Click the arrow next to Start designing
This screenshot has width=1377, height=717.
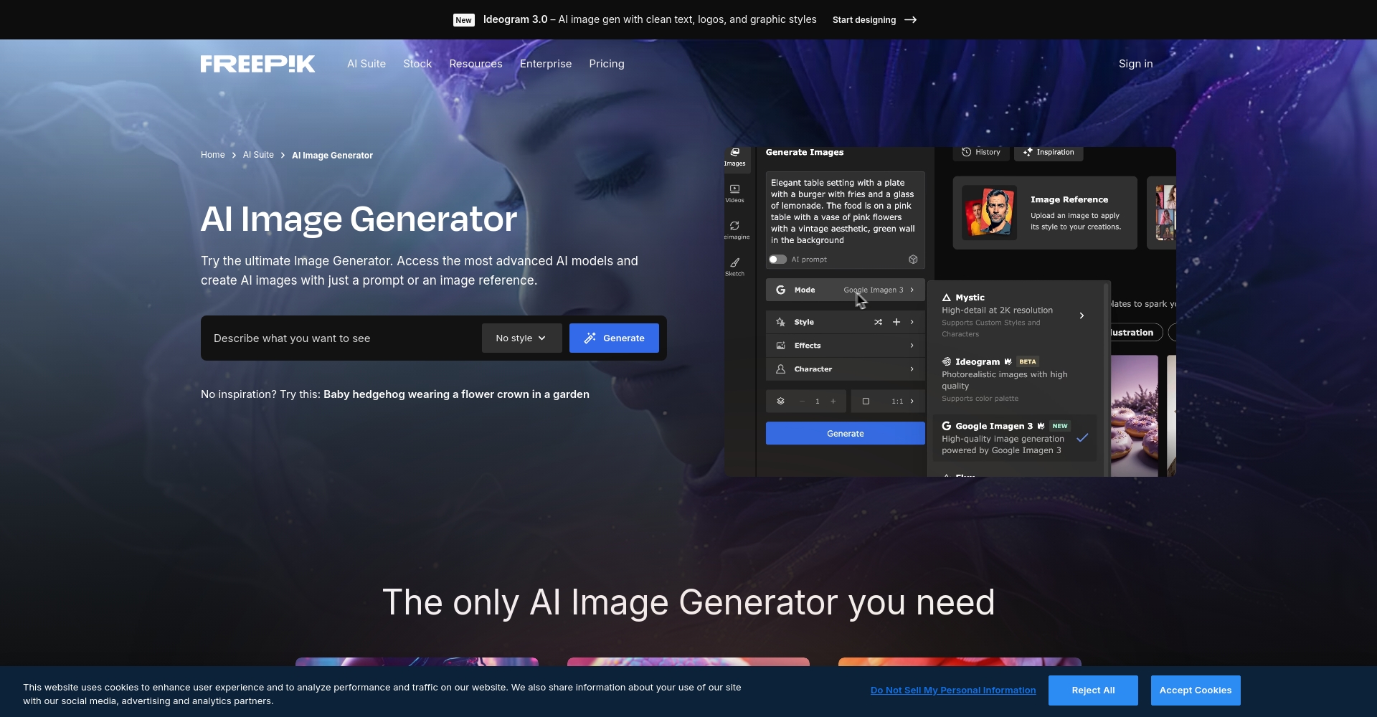pos(911,20)
